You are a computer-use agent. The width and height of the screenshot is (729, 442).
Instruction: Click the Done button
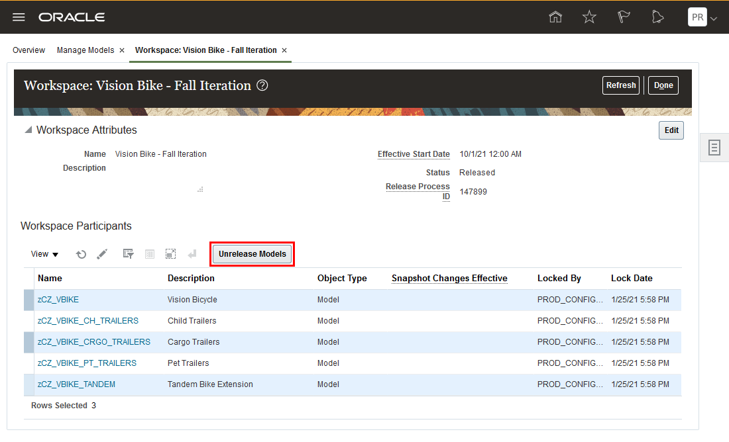point(663,85)
